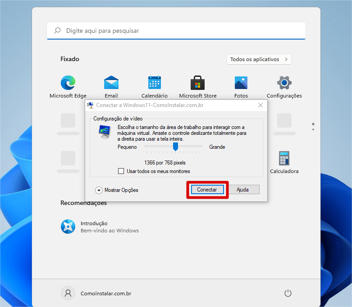This screenshot has width=352, height=307.
Task: Click the Conectar button
Action: 207,190
